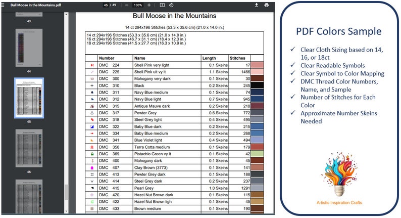Click the DMC 224 symbol icon
Screen dimensions: 401x218
point(92,65)
